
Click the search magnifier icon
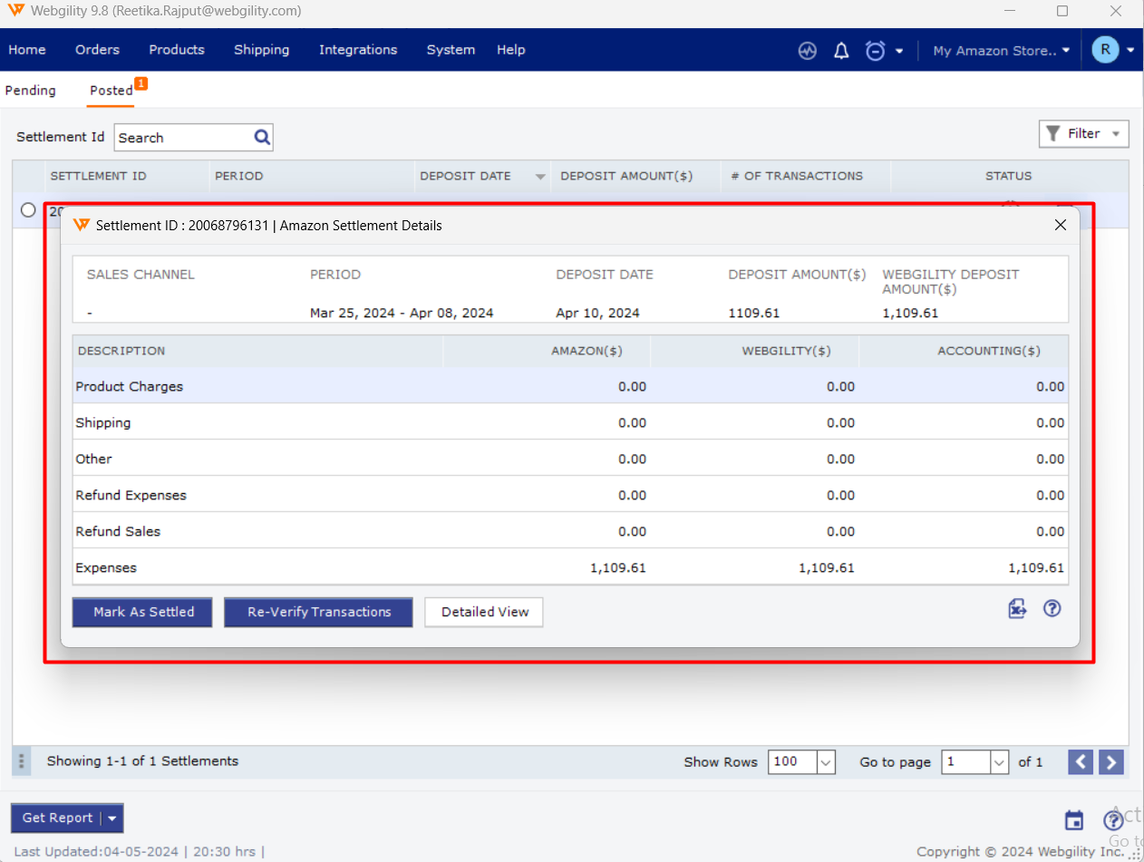tap(262, 138)
